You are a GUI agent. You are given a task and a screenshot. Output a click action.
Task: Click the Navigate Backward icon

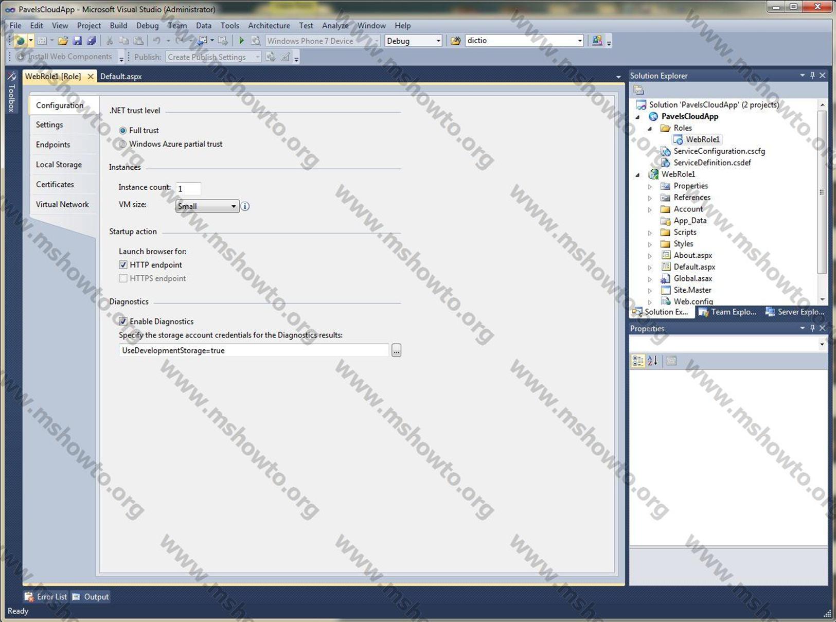point(203,41)
